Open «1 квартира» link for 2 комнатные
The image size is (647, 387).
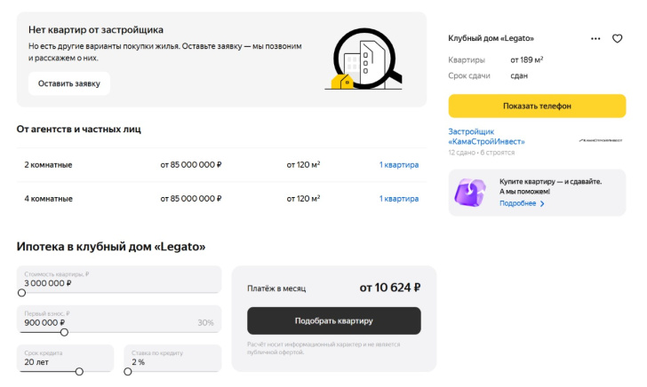(398, 165)
